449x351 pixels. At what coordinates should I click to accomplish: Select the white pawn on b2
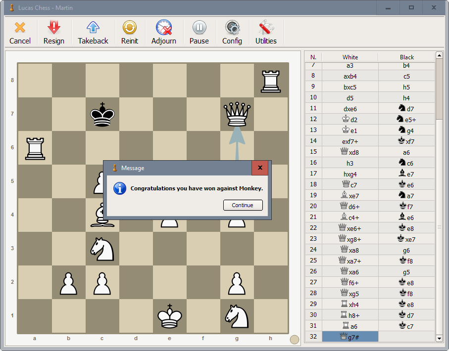click(68, 283)
